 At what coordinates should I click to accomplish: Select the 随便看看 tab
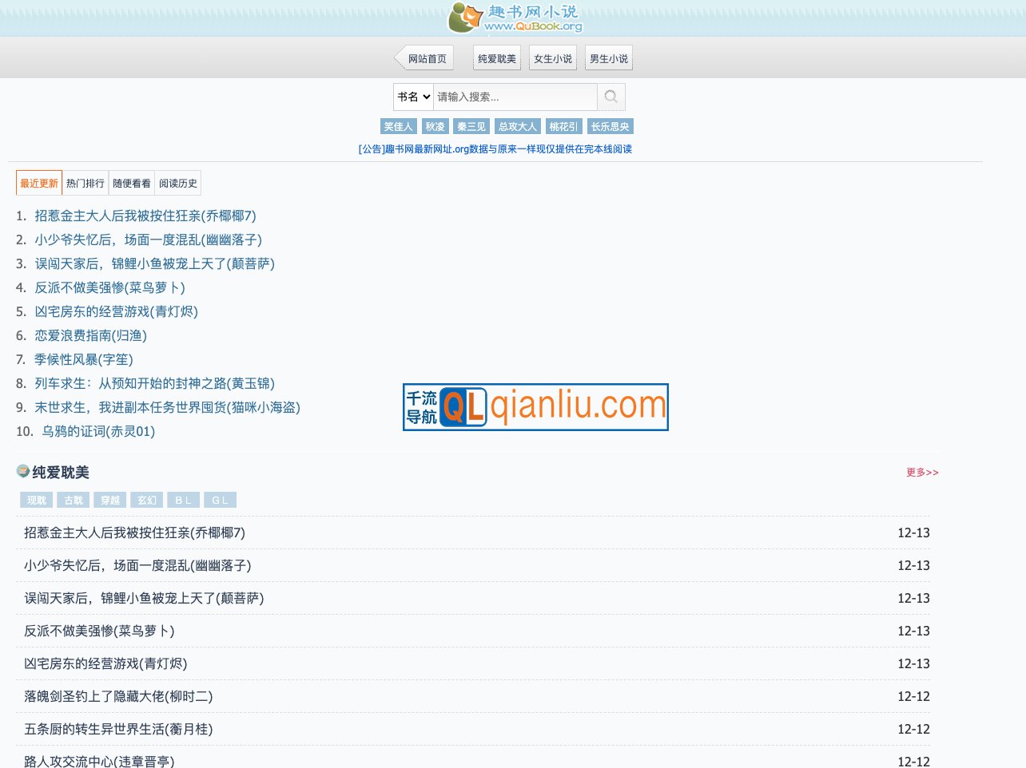pos(132,183)
